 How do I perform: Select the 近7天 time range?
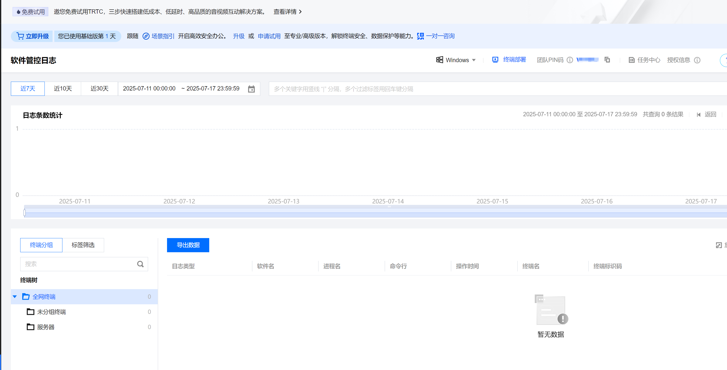[x=28, y=89]
